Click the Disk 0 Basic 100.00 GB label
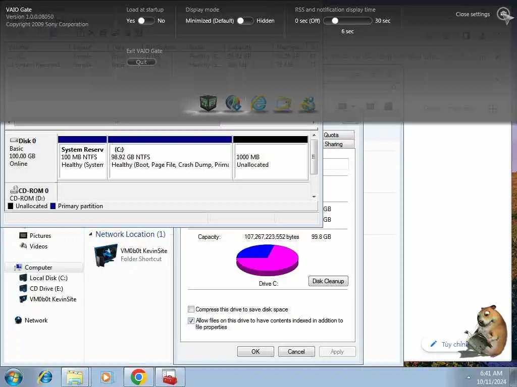This screenshot has width=517, height=387. point(23,152)
